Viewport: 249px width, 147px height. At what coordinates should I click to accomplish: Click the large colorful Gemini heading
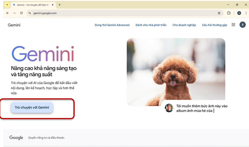[43, 54]
